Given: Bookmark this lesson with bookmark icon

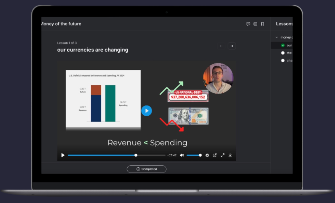Looking at the screenshot, I should tap(262, 24).
